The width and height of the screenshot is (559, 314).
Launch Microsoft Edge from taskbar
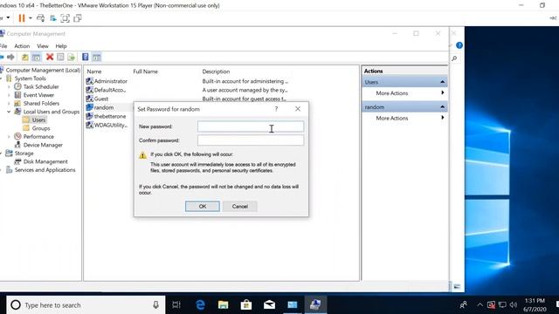tap(200, 304)
